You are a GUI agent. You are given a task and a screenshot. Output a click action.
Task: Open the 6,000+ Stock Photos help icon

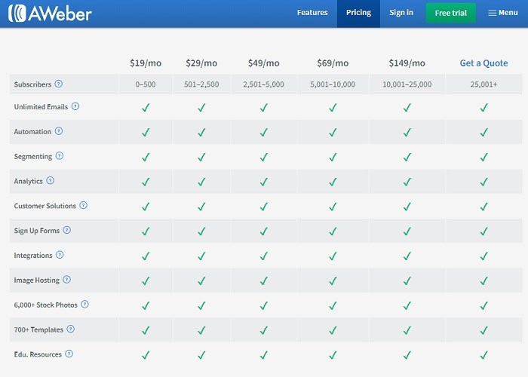[x=84, y=305]
